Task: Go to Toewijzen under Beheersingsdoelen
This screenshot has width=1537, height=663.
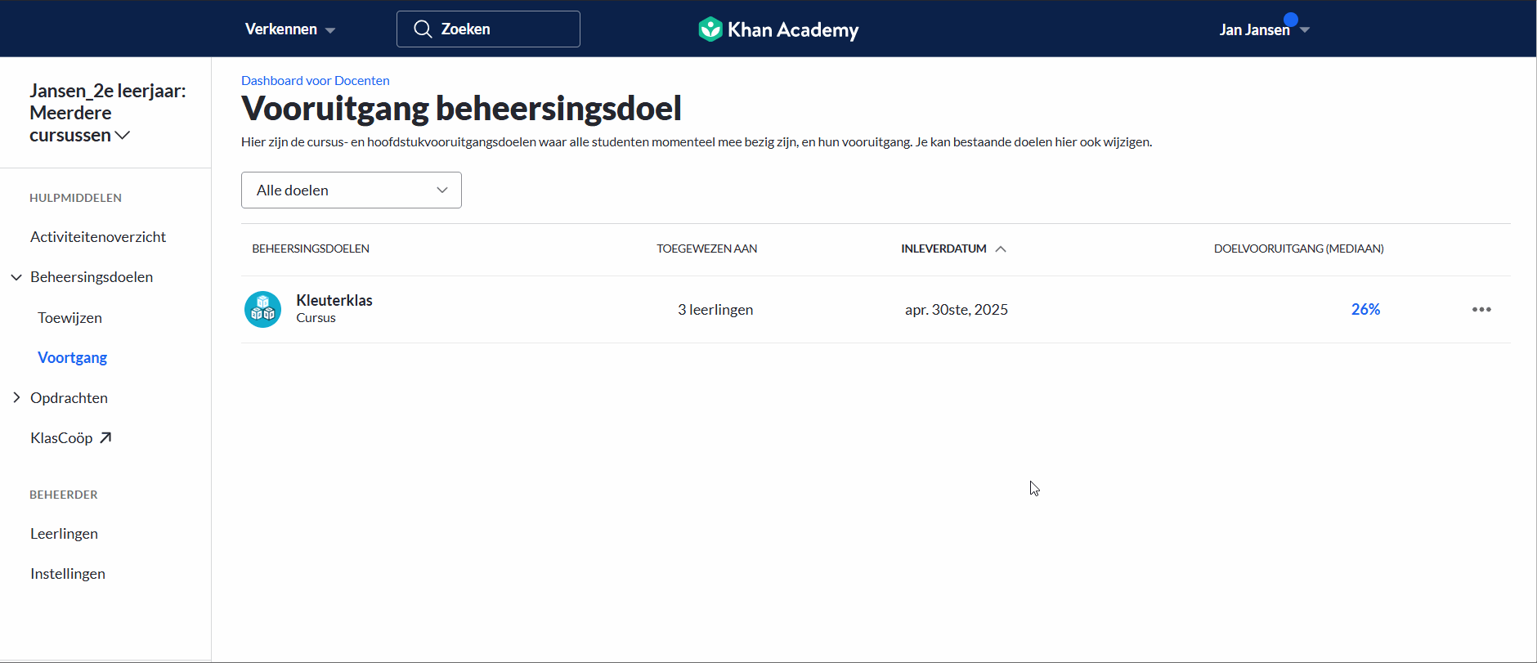Action: [x=69, y=318]
